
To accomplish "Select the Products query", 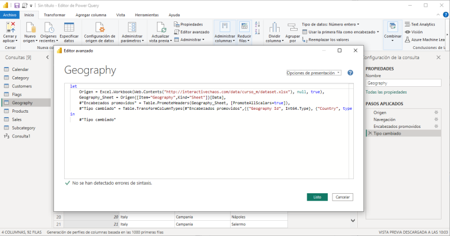I will tap(26, 111).
